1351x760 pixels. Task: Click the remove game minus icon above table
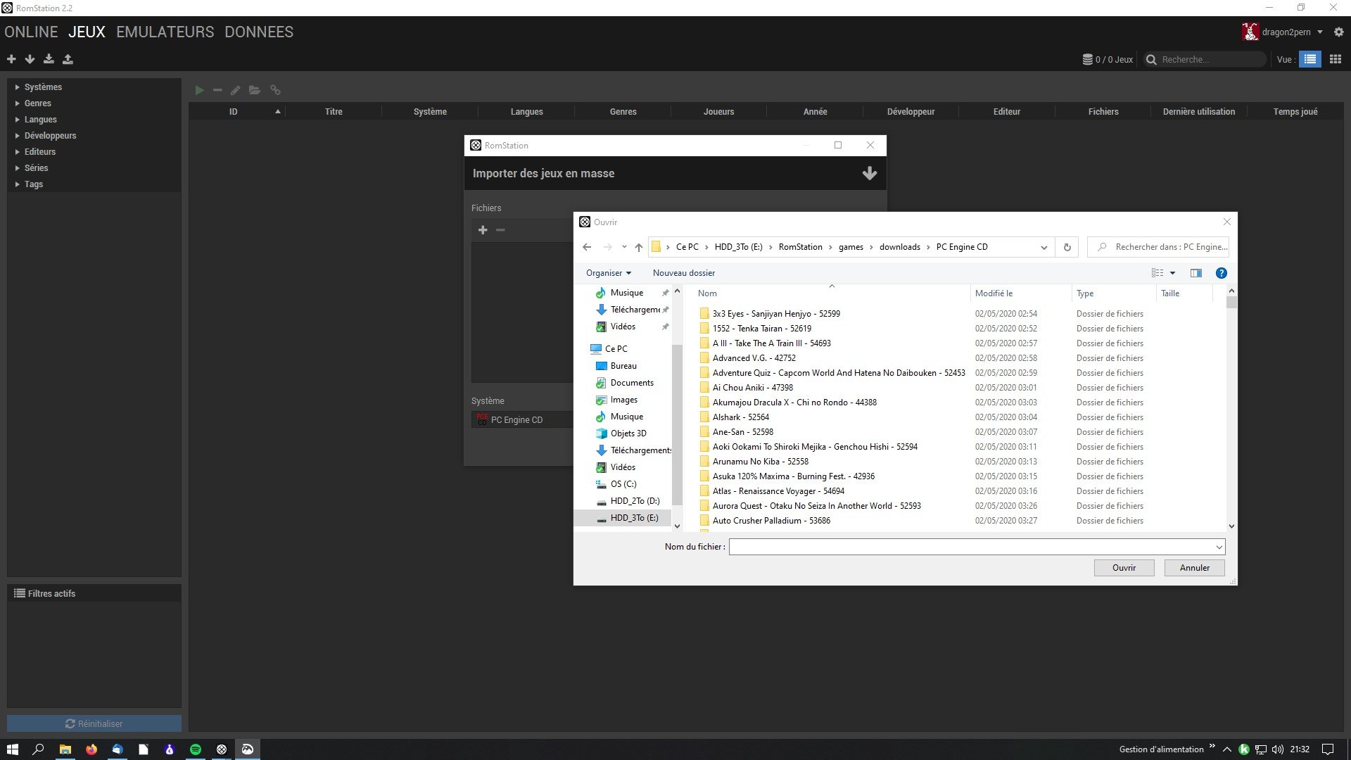tap(217, 90)
